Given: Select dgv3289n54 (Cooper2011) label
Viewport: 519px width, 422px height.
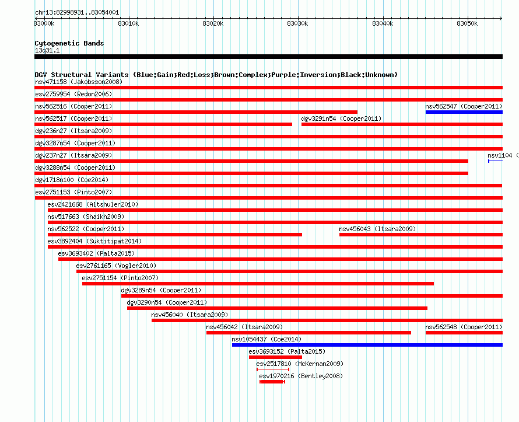Looking at the screenshot, I should pos(161,290).
